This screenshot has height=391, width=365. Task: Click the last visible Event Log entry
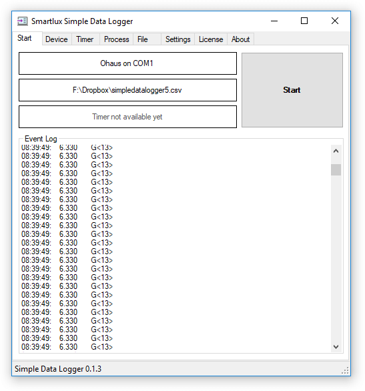tap(67, 346)
